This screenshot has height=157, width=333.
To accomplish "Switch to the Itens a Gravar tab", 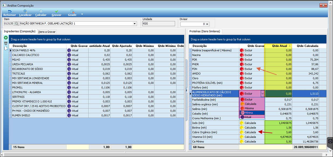I will 47,32.
